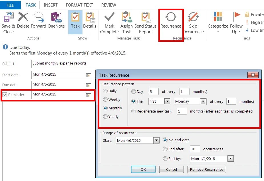Select the Monthly recurrence pattern

105,108
